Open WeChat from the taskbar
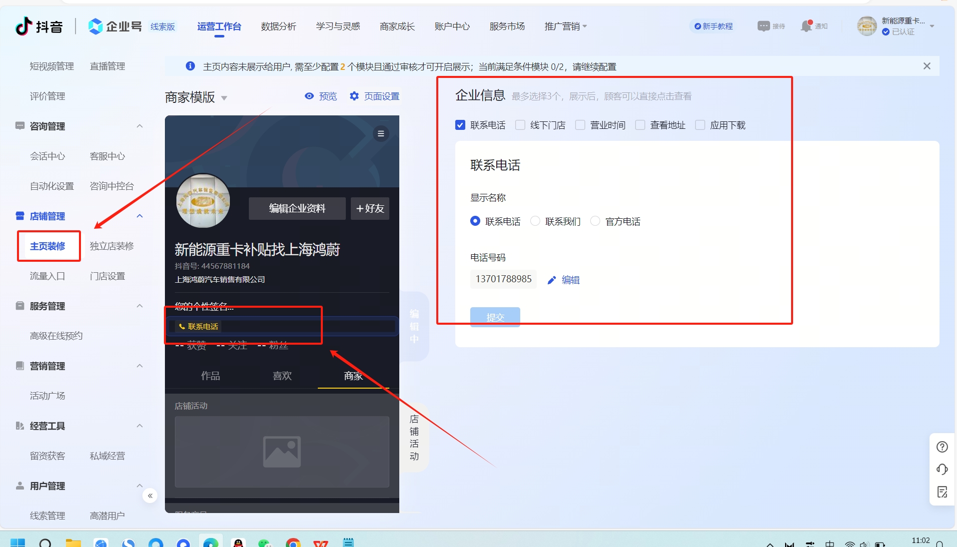Viewport: 957px width, 547px height. [x=265, y=543]
